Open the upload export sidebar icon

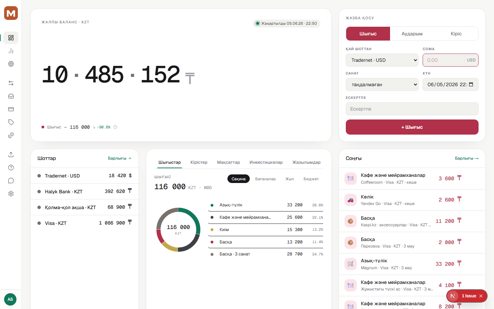[x=11, y=154]
